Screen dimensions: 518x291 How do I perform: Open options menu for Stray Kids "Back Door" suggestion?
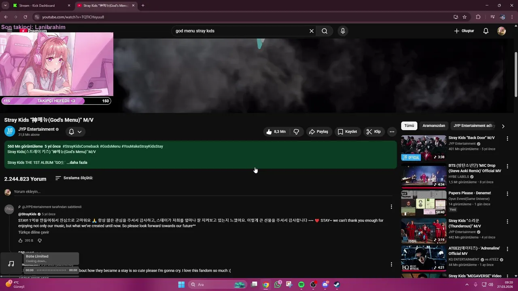[x=507, y=138]
